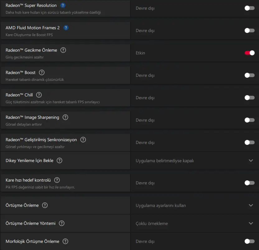Open the Radeon Boost help tooltip icon
The height and width of the screenshot is (250, 259).
pyautogui.click(x=42, y=73)
